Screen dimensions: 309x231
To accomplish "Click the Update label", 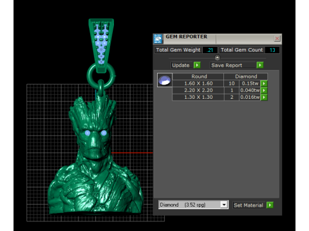I will [181, 65].
